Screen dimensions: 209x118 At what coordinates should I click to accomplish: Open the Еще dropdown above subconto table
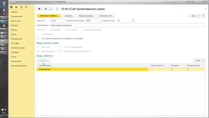pyautogui.click(x=199, y=60)
